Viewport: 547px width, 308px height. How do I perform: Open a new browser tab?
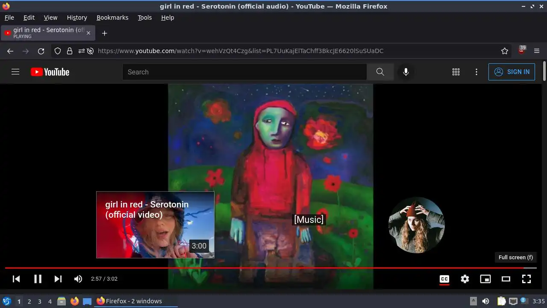coord(104,33)
